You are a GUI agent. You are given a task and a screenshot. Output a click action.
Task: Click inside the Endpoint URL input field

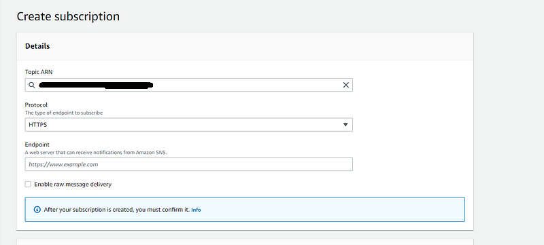tap(189, 164)
